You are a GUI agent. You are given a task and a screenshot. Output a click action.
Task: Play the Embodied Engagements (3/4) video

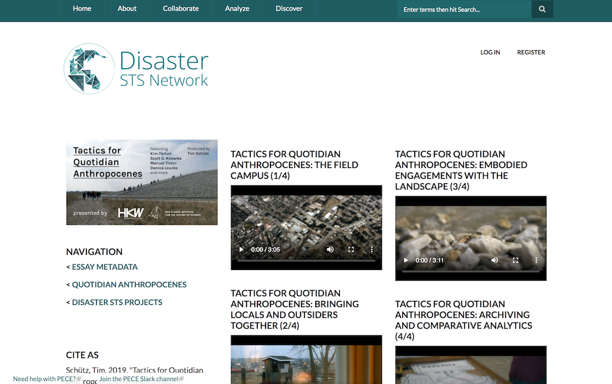[406, 260]
